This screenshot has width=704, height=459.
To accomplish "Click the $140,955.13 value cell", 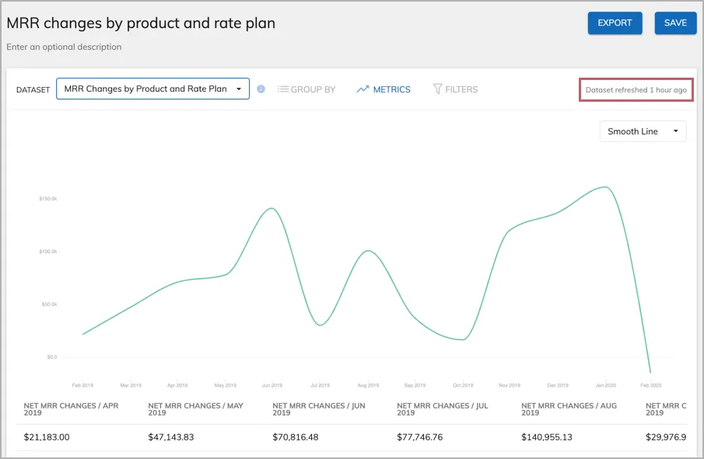I will tap(547, 437).
